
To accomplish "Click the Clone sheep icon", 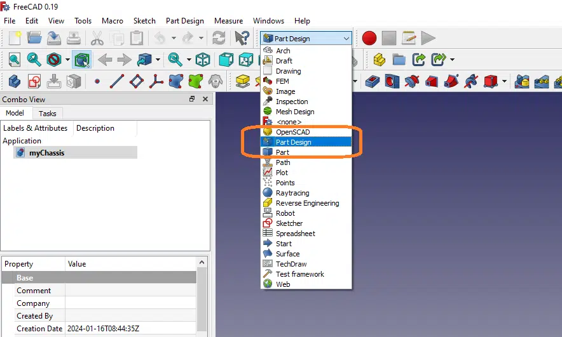I will 216,82.
